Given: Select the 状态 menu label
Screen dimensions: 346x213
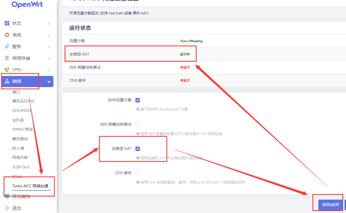Looking at the screenshot, I should pos(17,23).
